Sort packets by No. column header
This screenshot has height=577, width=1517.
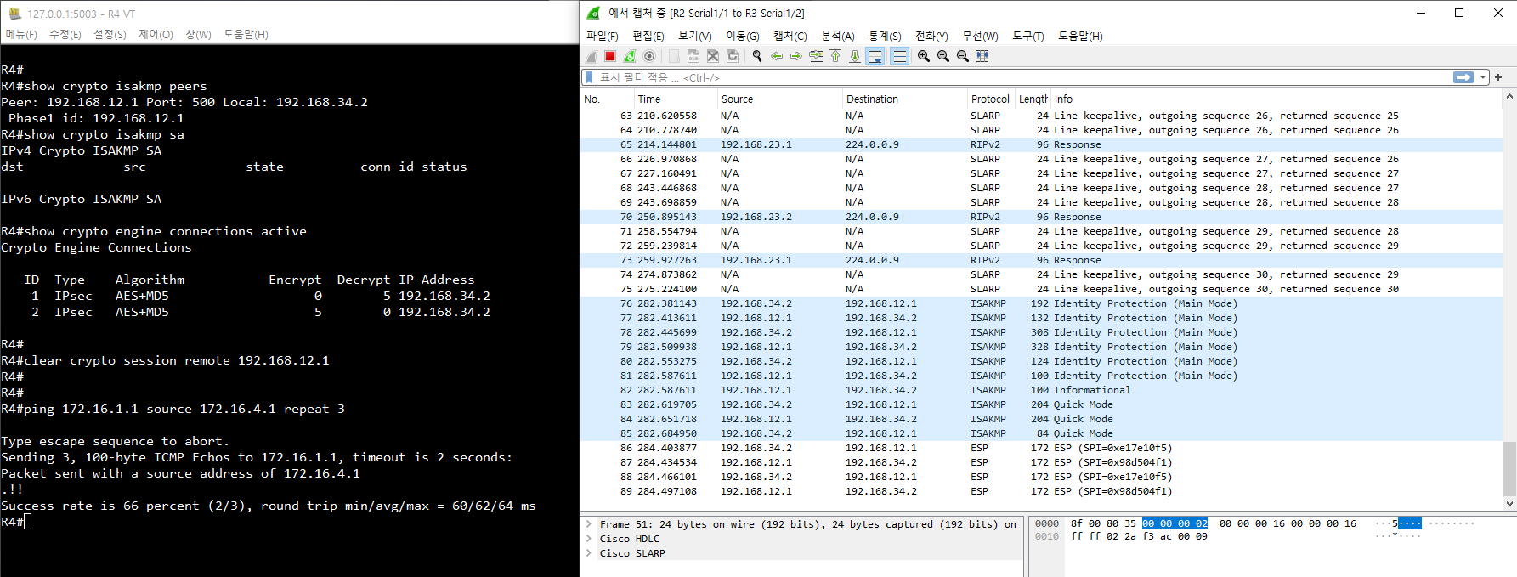[608, 99]
